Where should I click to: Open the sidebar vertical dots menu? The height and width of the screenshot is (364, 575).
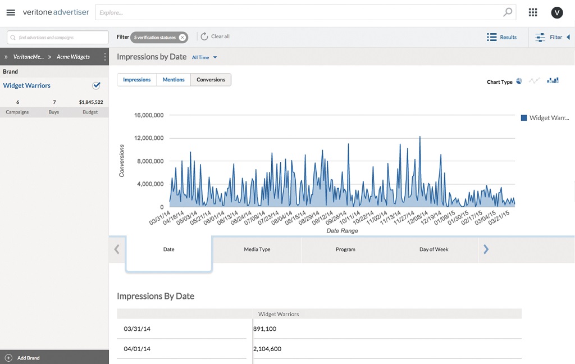[104, 57]
